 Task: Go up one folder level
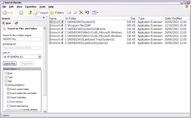coord(30,13)
